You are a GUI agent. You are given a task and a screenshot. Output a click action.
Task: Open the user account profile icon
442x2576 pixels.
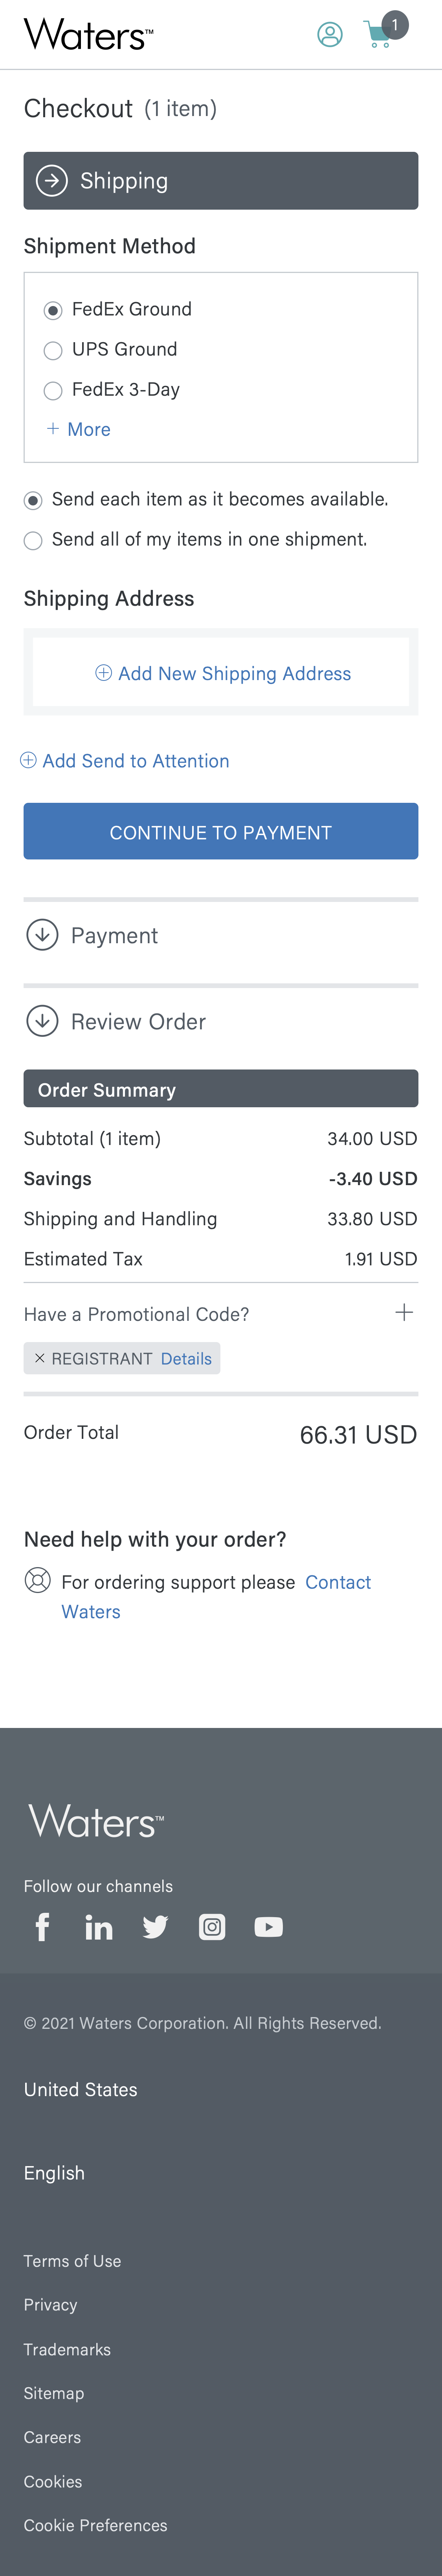pyautogui.click(x=329, y=35)
